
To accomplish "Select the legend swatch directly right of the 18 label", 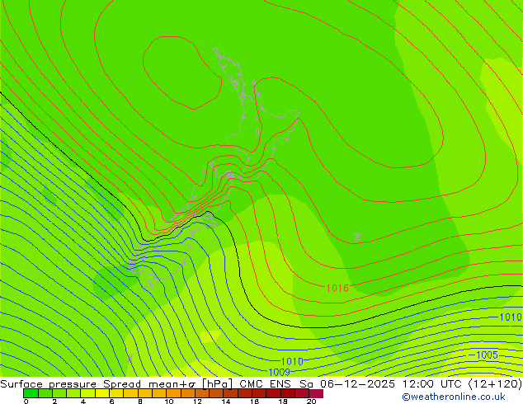I will pos(288,393).
